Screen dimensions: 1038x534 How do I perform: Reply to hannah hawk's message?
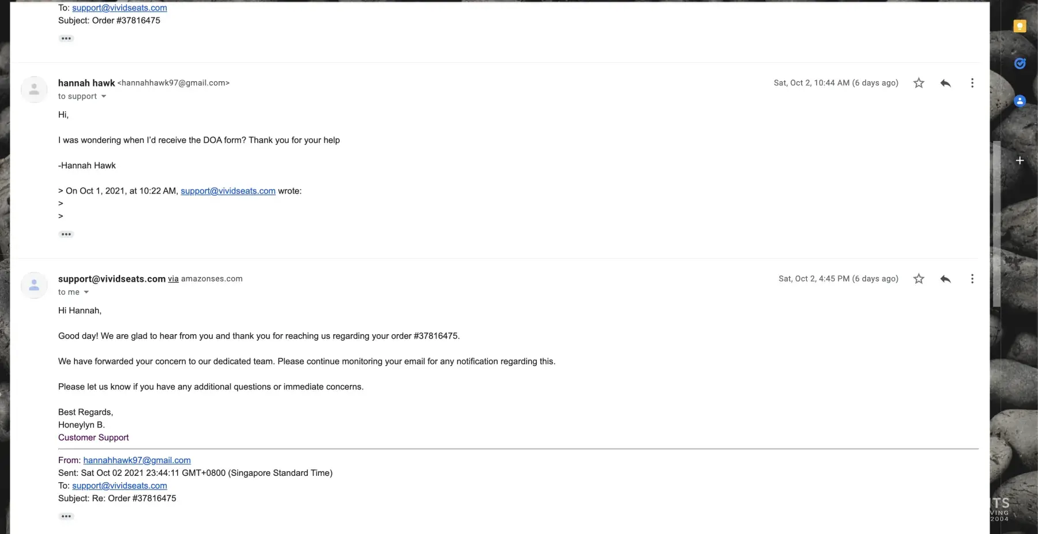tap(945, 83)
